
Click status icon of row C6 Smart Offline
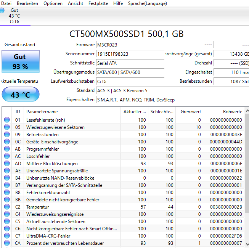(7, 228)
